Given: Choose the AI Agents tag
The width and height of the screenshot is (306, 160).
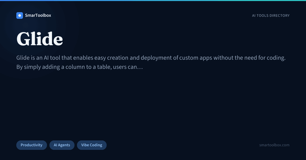Looking at the screenshot, I should 62,145.
